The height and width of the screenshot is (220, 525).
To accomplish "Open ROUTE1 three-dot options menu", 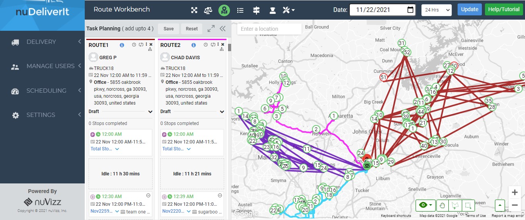I will tap(146, 45).
